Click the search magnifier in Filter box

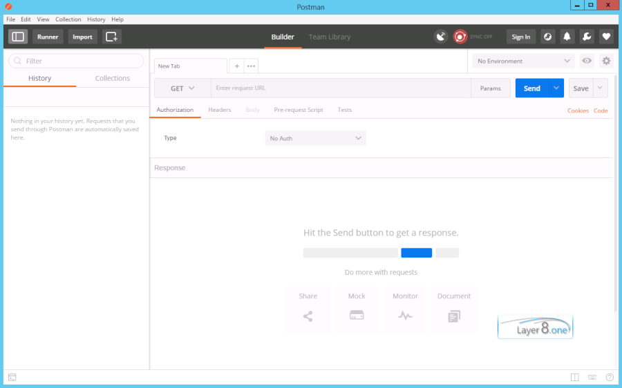(17, 61)
